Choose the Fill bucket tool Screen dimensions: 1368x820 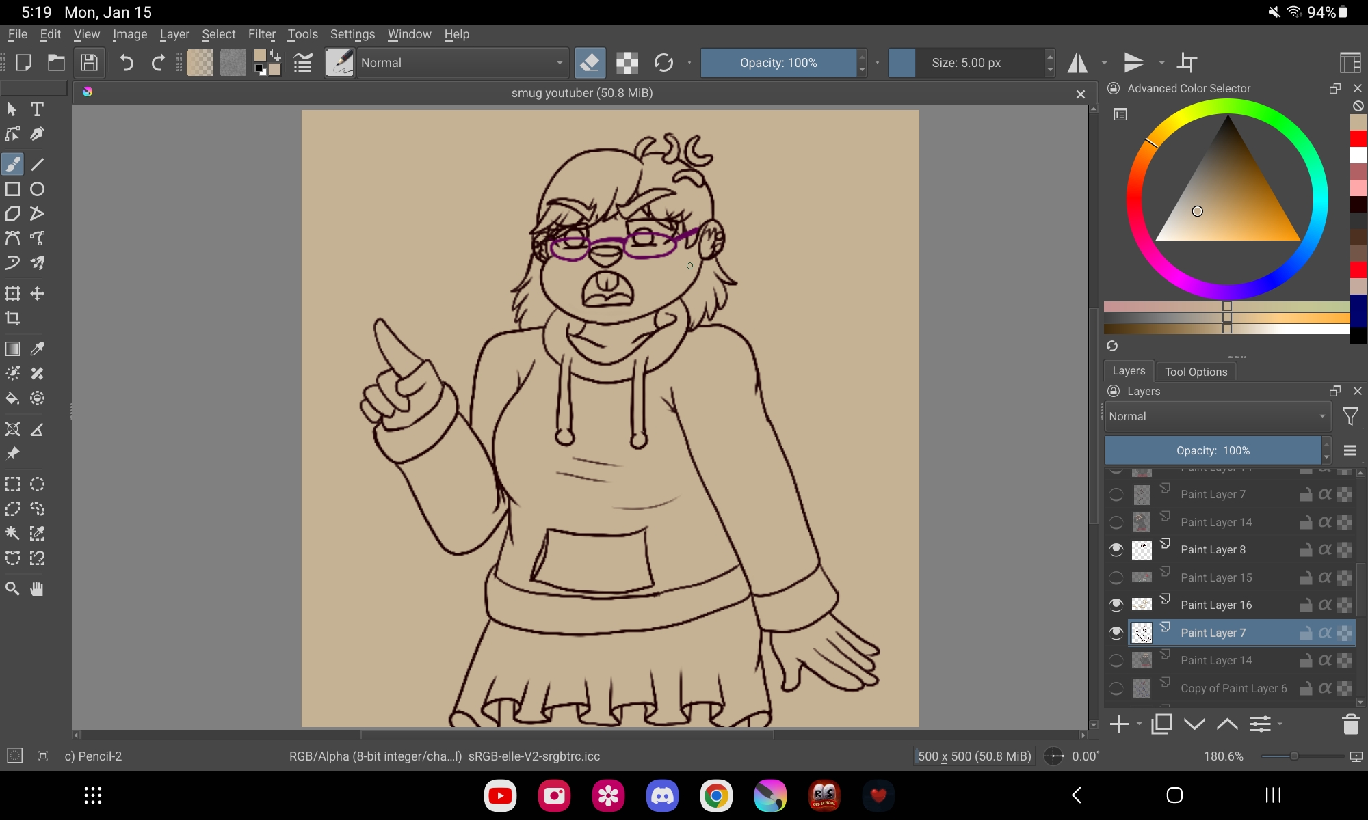pos(12,398)
